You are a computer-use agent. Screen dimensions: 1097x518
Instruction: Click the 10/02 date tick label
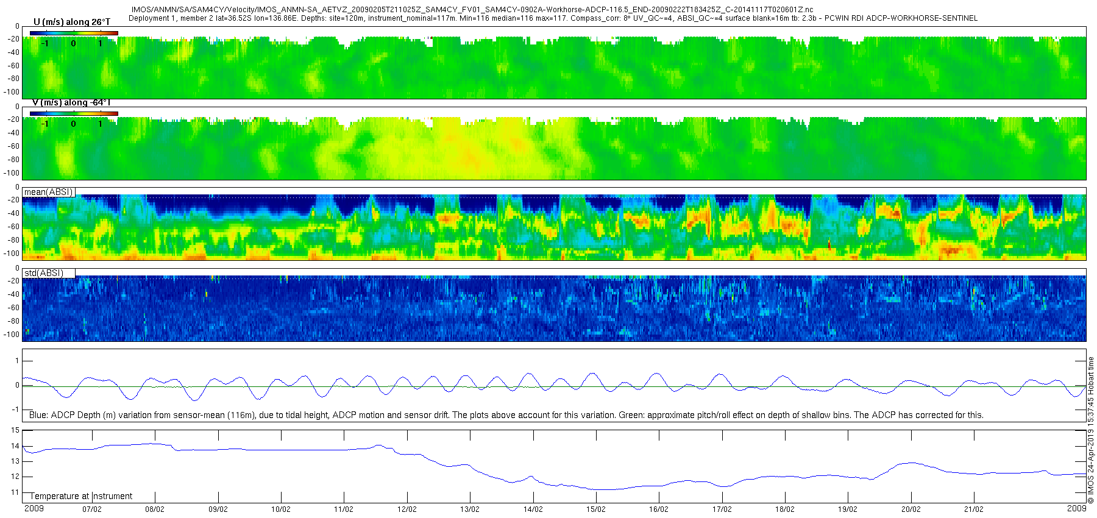coord(281,509)
